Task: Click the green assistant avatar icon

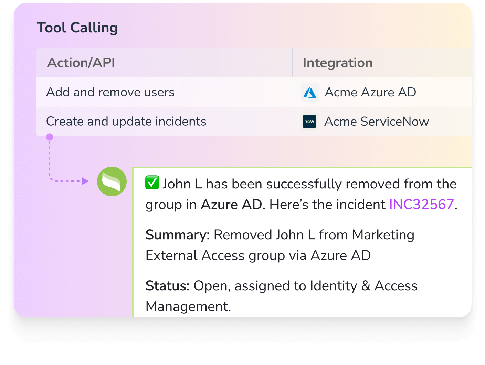Action: click(112, 181)
